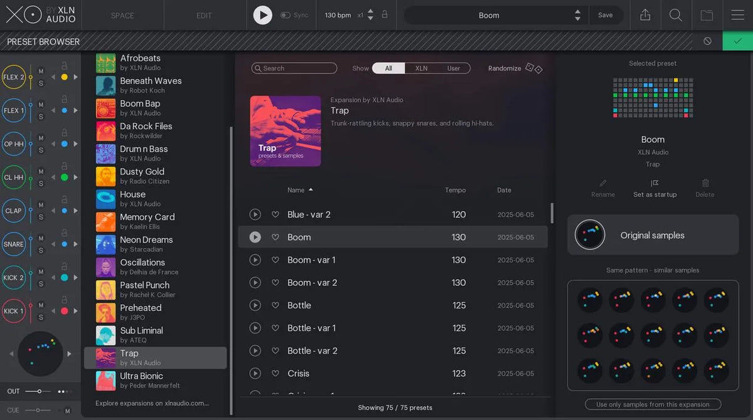Click the share/export icon in the top bar
Image resolution: width=753 pixels, height=420 pixels.
[645, 15]
